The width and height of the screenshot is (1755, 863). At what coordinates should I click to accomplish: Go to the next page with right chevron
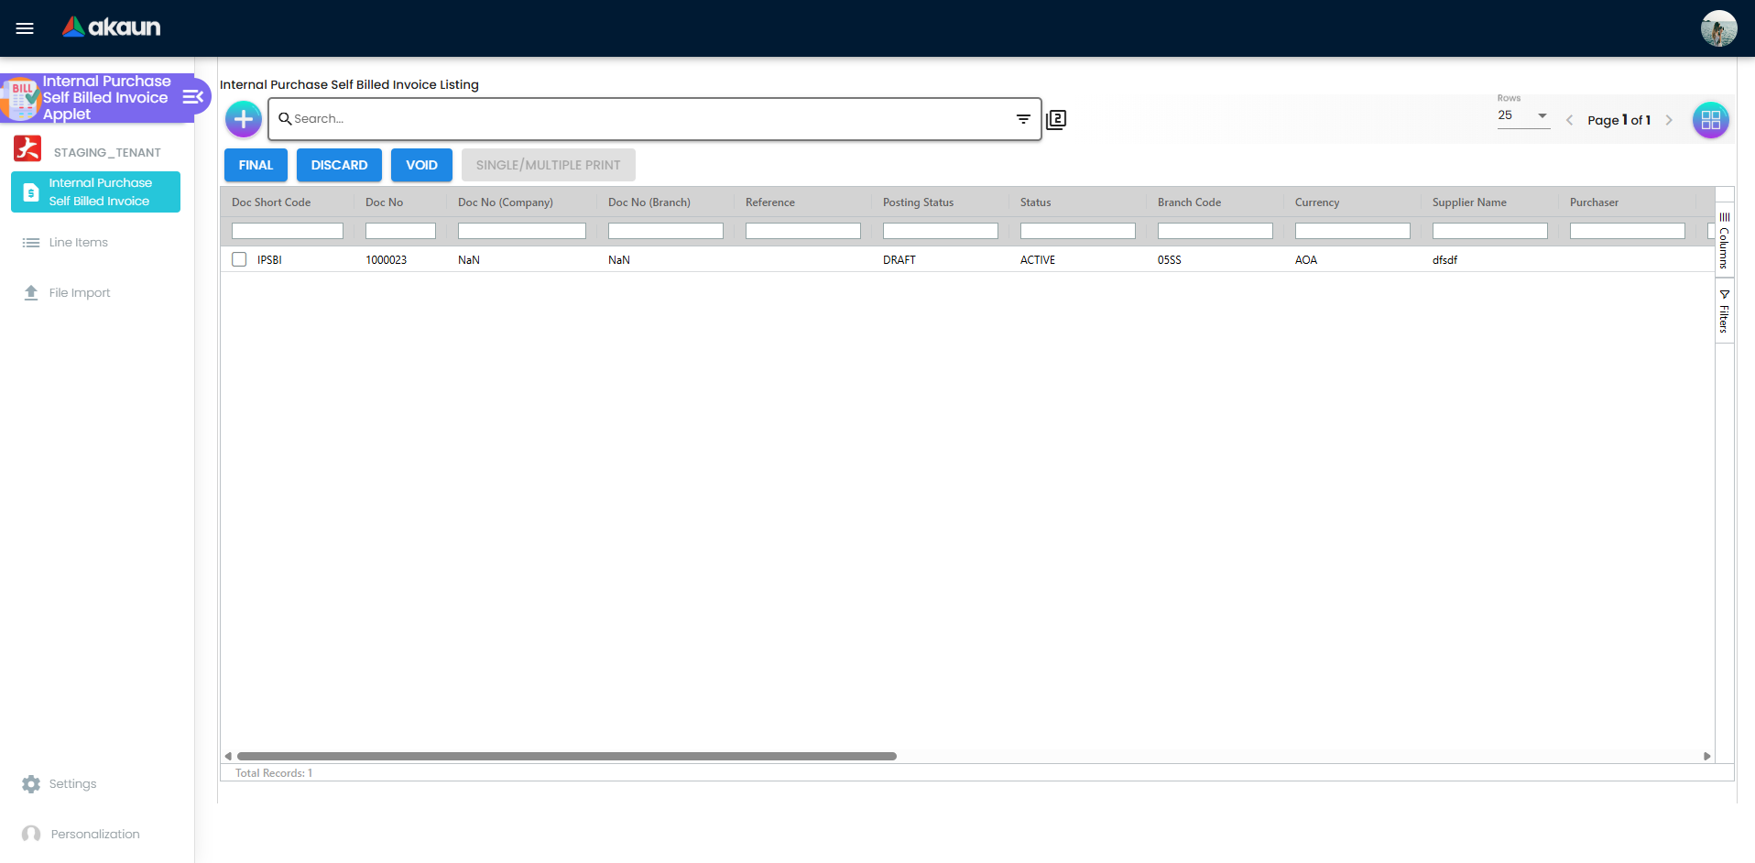point(1670,119)
